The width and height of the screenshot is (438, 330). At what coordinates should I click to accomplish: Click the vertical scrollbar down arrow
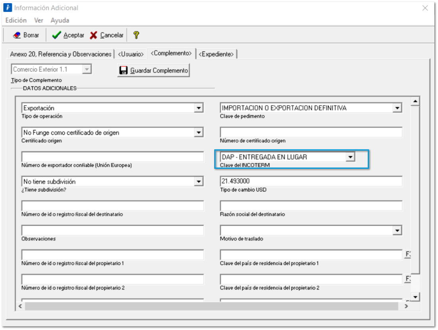[415, 297]
